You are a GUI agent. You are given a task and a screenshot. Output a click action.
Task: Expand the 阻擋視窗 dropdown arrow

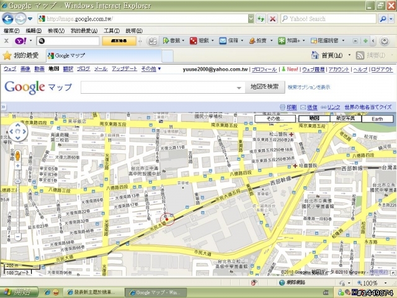(343, 40)
